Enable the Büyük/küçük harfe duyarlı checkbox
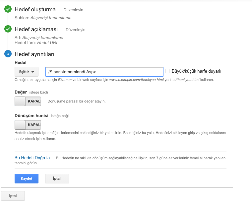 tap(167, 71)
